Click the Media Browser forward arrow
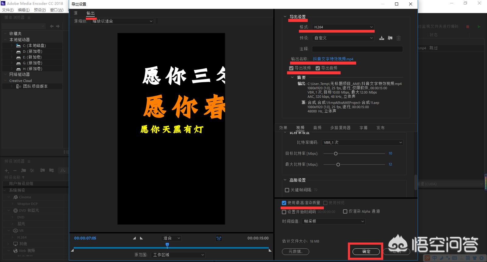Image resolution: width=487 pixels, height=262 pixels. 58,26
